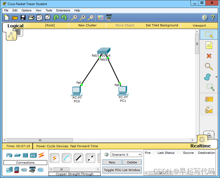220x178 pixels.
Task: Open the custom devices dialog icon
Action: coord(109,18)
